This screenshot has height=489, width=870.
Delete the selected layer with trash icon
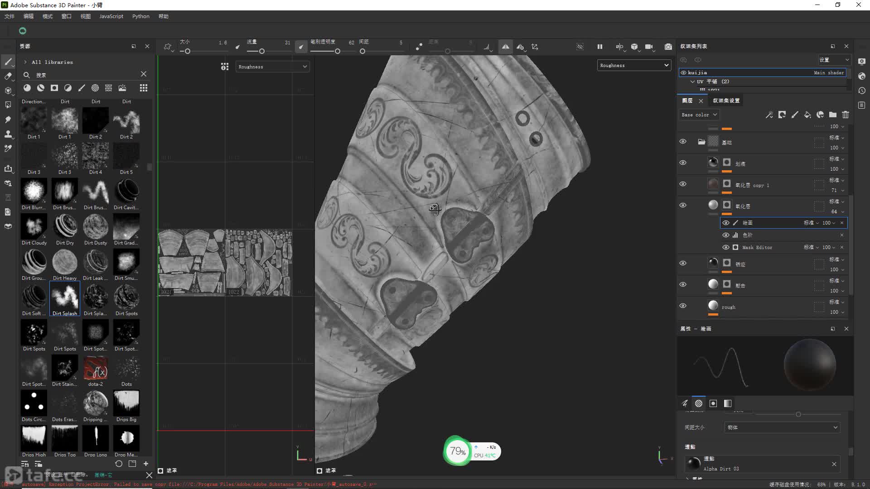click(x=846, y=115)
